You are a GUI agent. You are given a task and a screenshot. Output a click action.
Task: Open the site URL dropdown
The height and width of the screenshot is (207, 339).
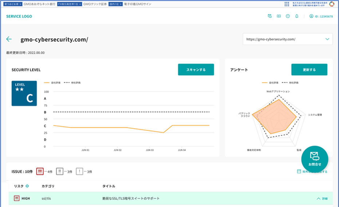[288, 39]
